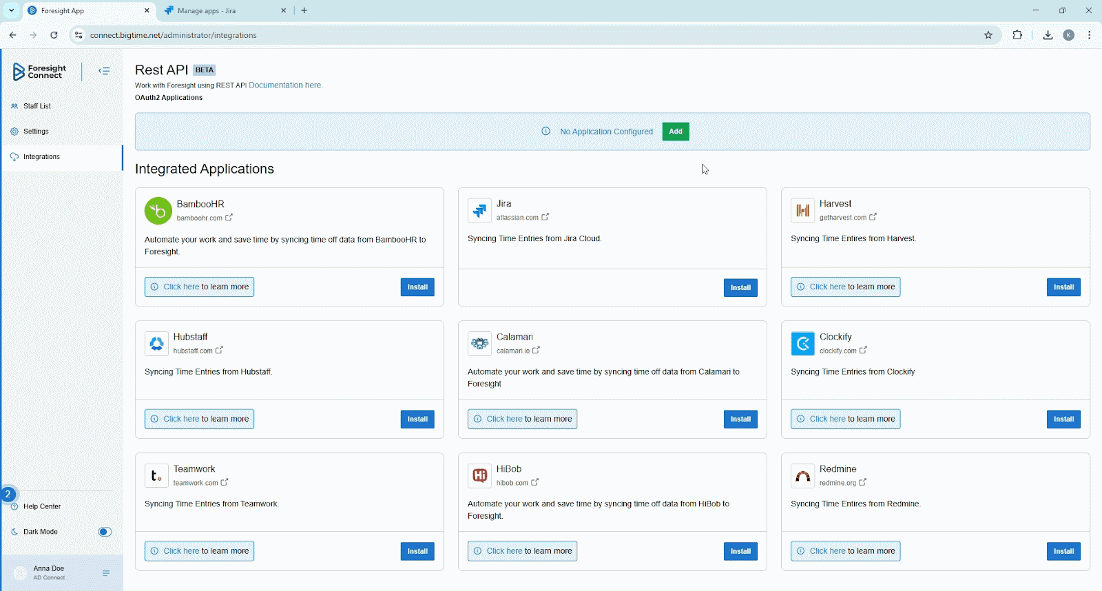Open external link icon next to atlassian.com

coord(545,217)
